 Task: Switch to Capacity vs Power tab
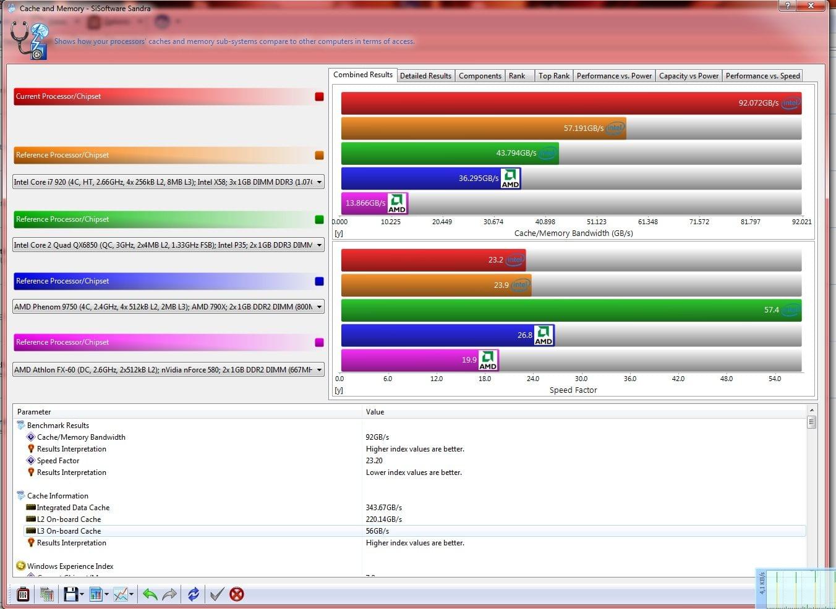click(689, 76)
